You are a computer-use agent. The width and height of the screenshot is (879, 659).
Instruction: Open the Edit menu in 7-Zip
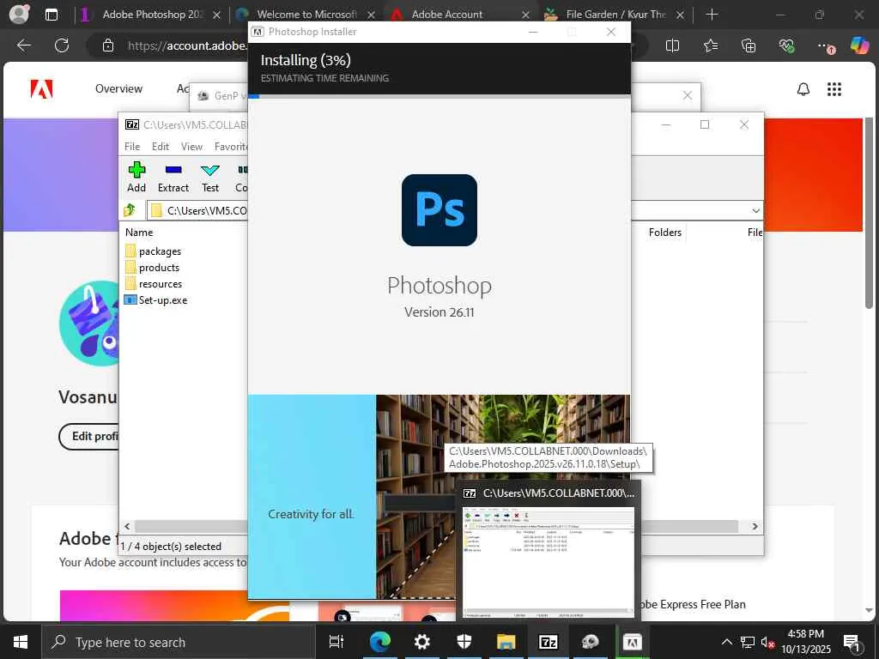(161, 146)
